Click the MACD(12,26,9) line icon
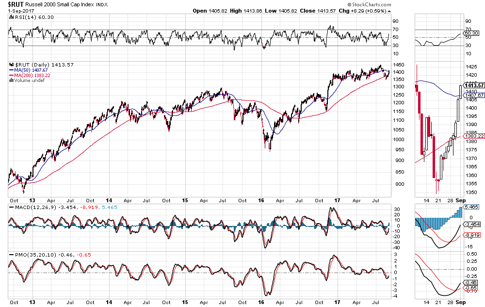The image size is (485, 307). point(12,207)
